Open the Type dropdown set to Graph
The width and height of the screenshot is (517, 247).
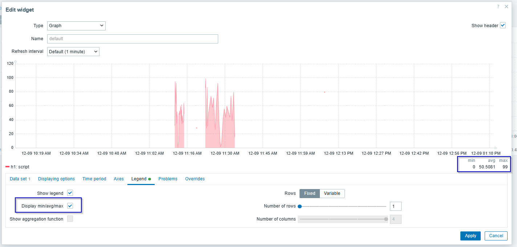tap(76, 26)
